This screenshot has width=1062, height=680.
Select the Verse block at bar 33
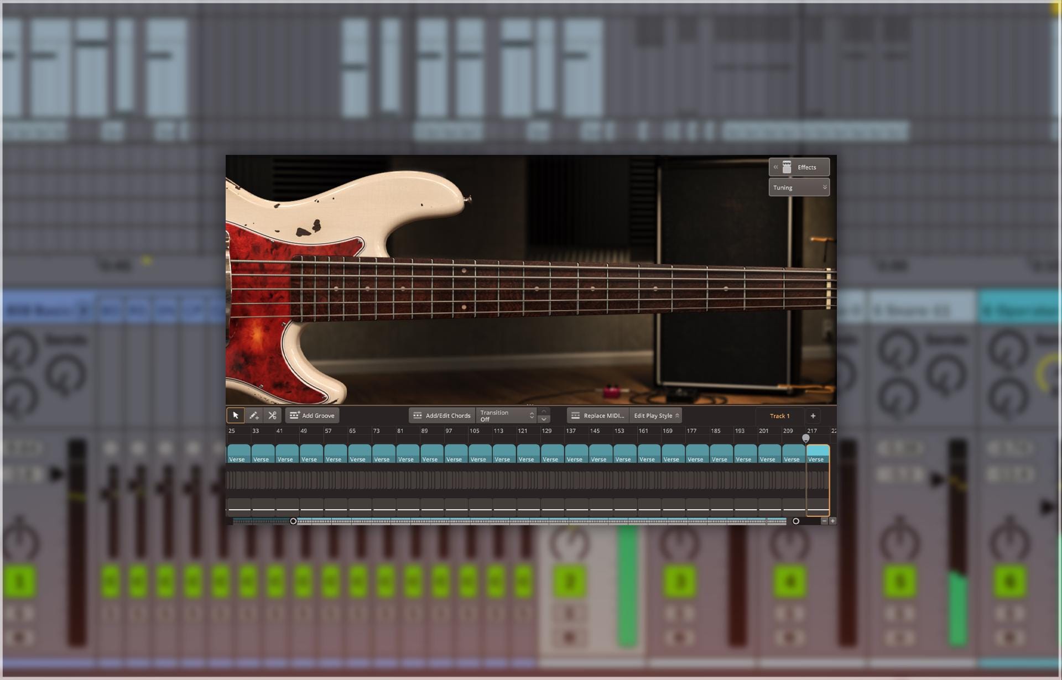(263, 454)
